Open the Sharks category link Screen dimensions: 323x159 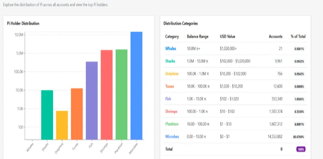[170, 61]
